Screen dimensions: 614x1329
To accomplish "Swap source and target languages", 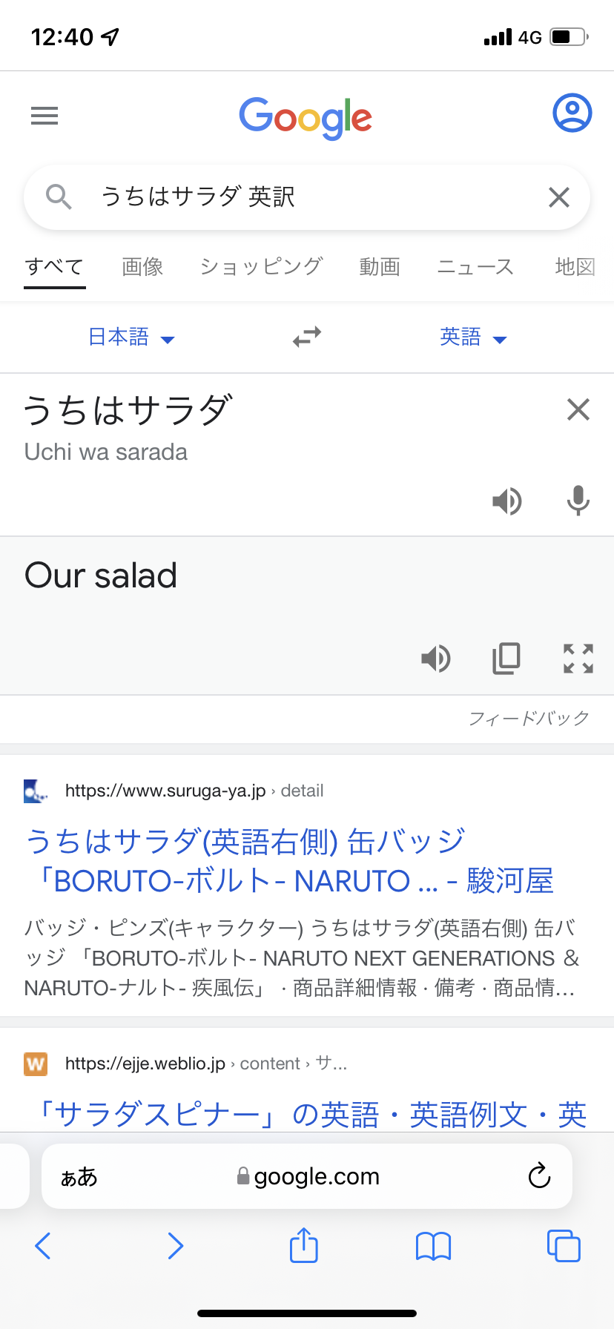I will point(306,337).
